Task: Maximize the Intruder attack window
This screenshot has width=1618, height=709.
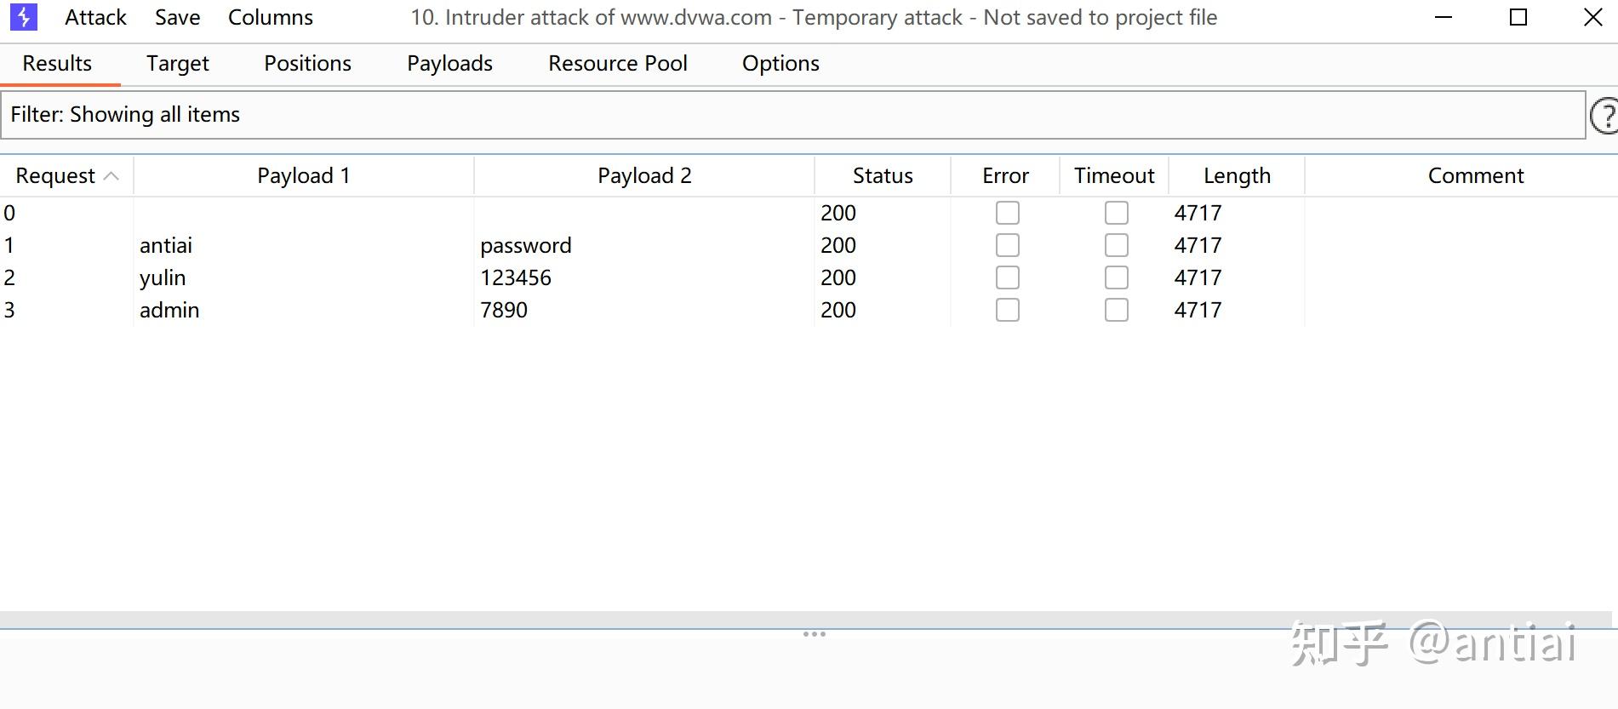Action: (x=1518, y=17)
